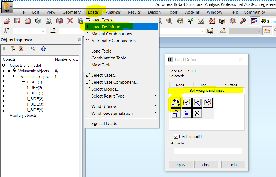
Task: Click the mode selection question mark icon
Action: point(223,31)
